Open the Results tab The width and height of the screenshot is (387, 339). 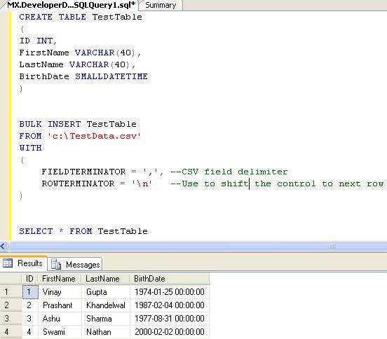pyautogui.click(x=23, y=263)
